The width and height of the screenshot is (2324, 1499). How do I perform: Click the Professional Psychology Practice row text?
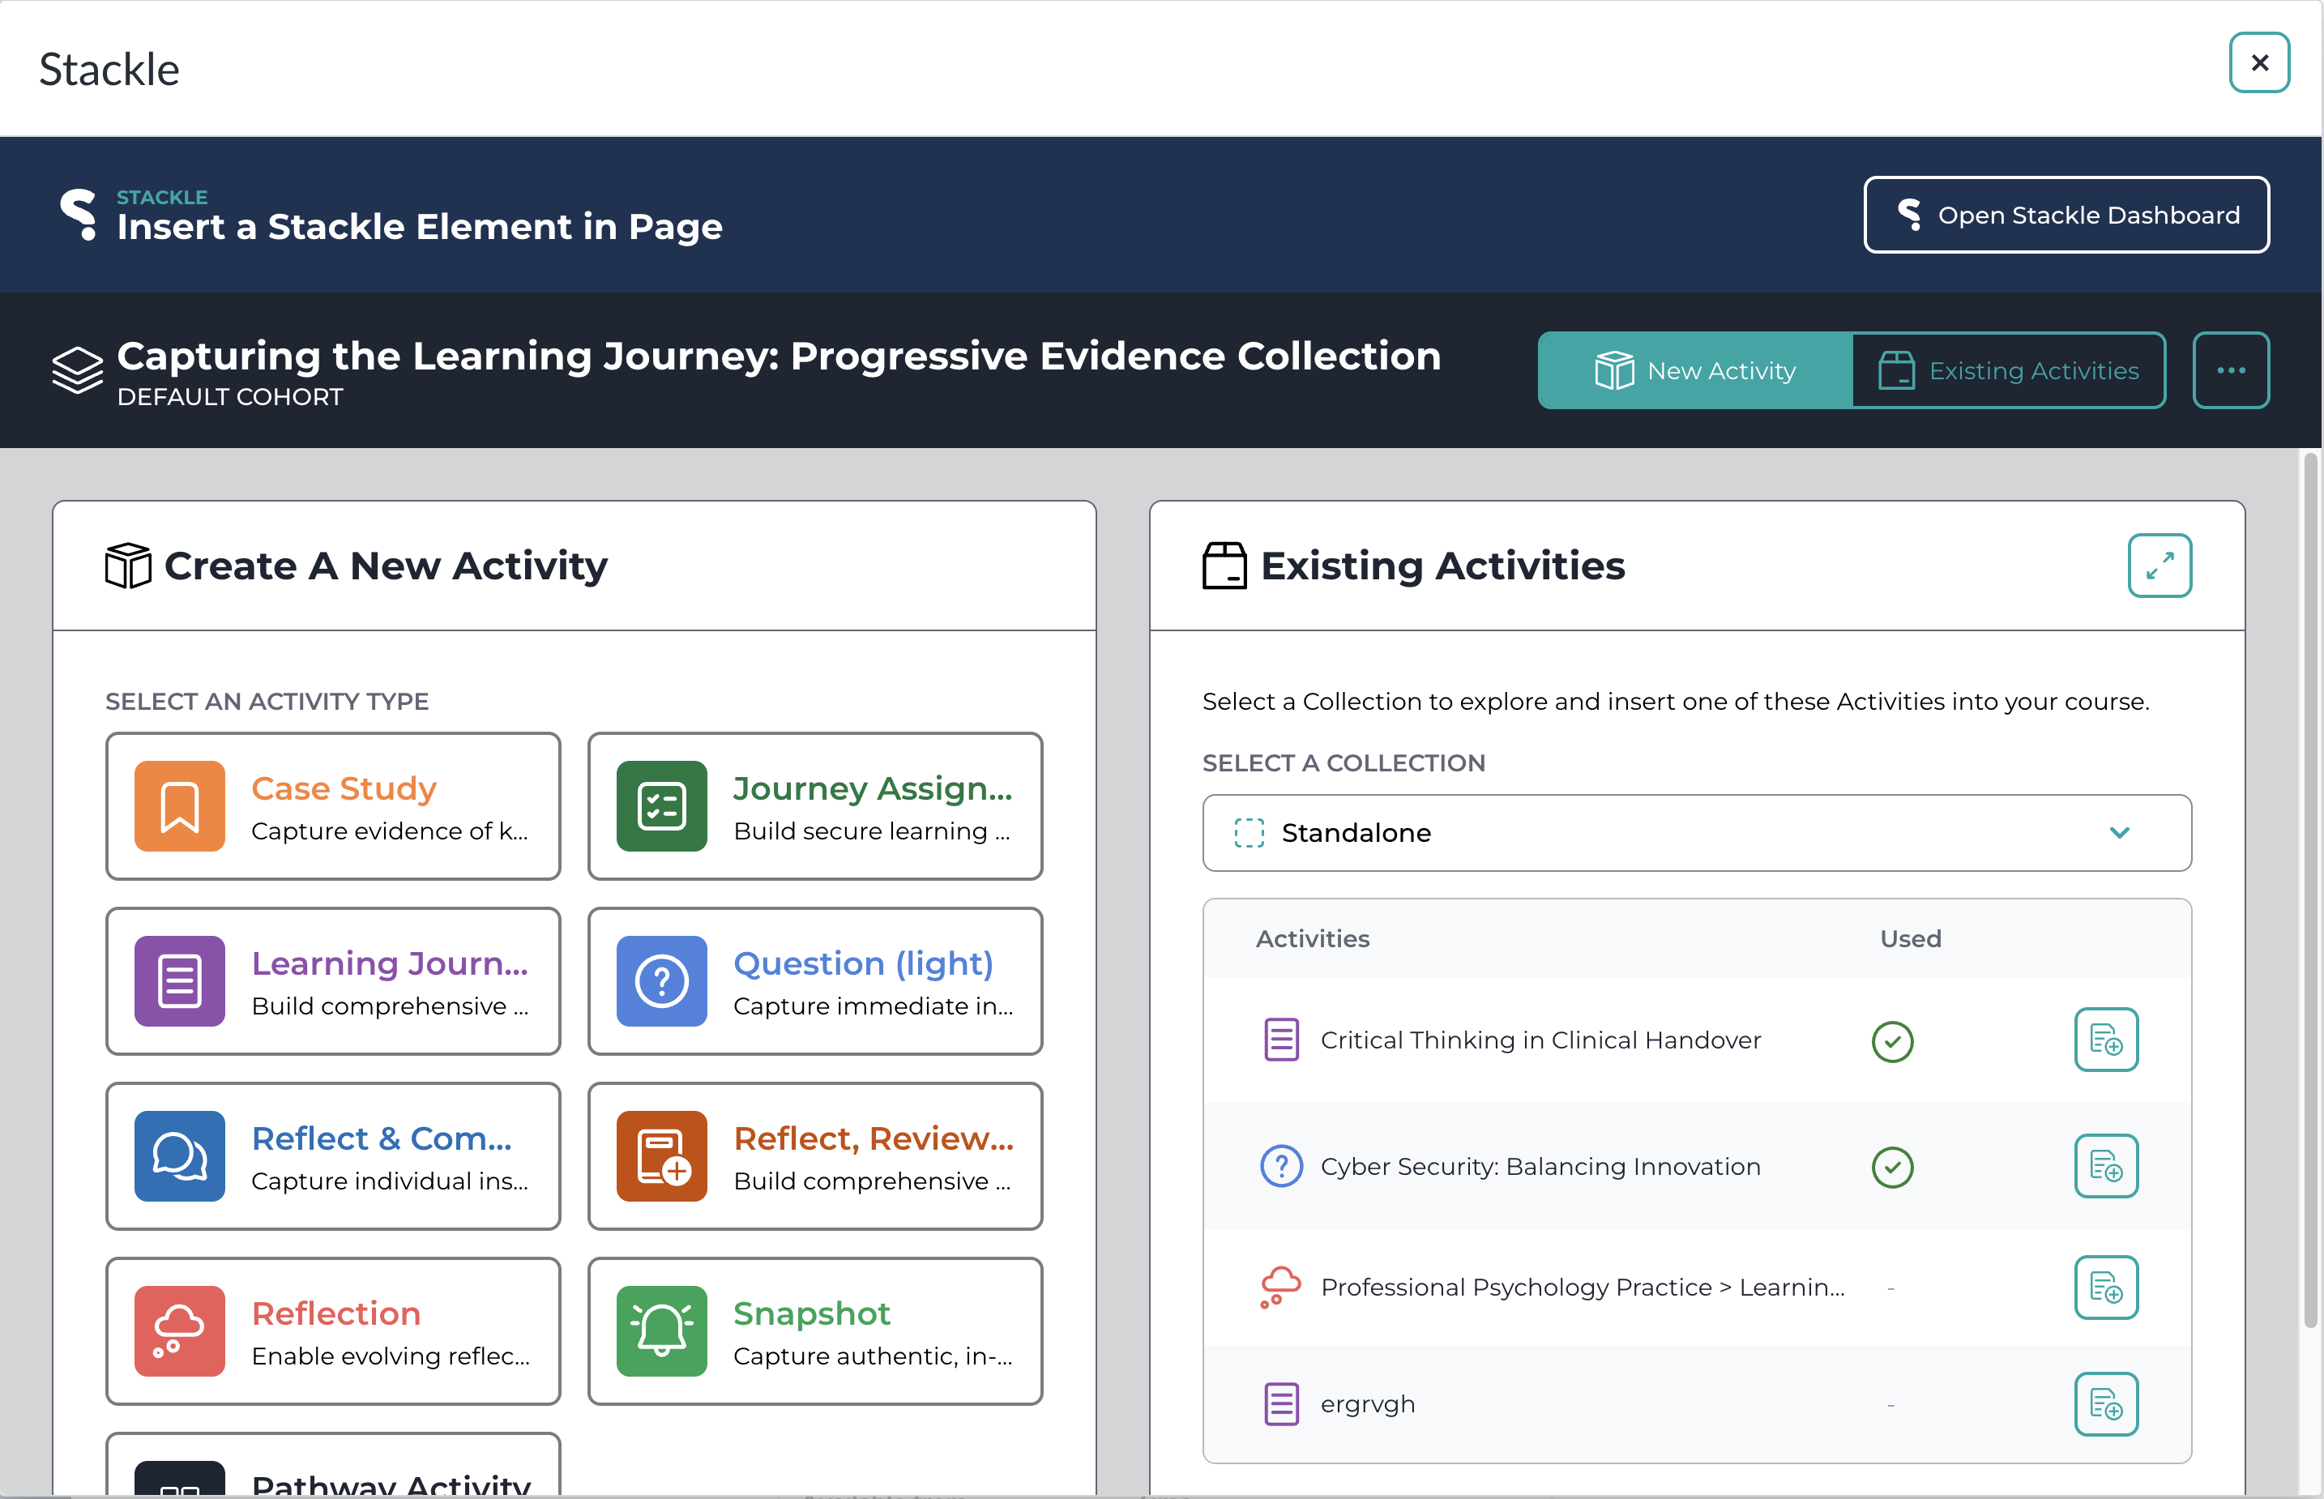pyautogui.click(x=1583, y=1288)
